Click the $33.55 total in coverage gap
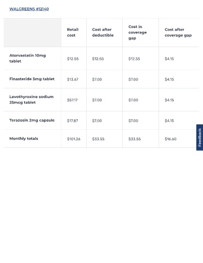 click(x=134, y=139)
